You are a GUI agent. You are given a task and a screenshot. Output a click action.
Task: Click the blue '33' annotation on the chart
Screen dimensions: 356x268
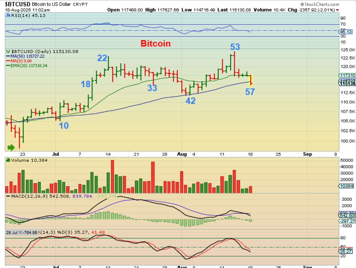click(x=152, y=88)
